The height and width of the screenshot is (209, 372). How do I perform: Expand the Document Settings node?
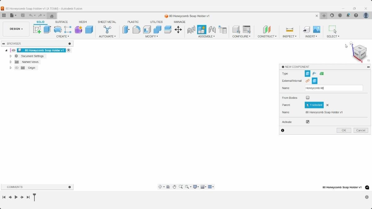[x=11, y=56]
